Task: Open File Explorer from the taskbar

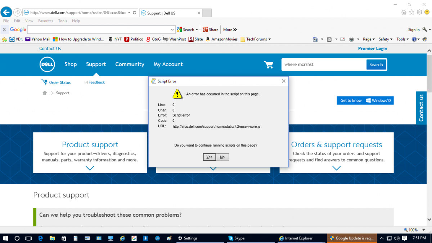Action: point(52,238)
